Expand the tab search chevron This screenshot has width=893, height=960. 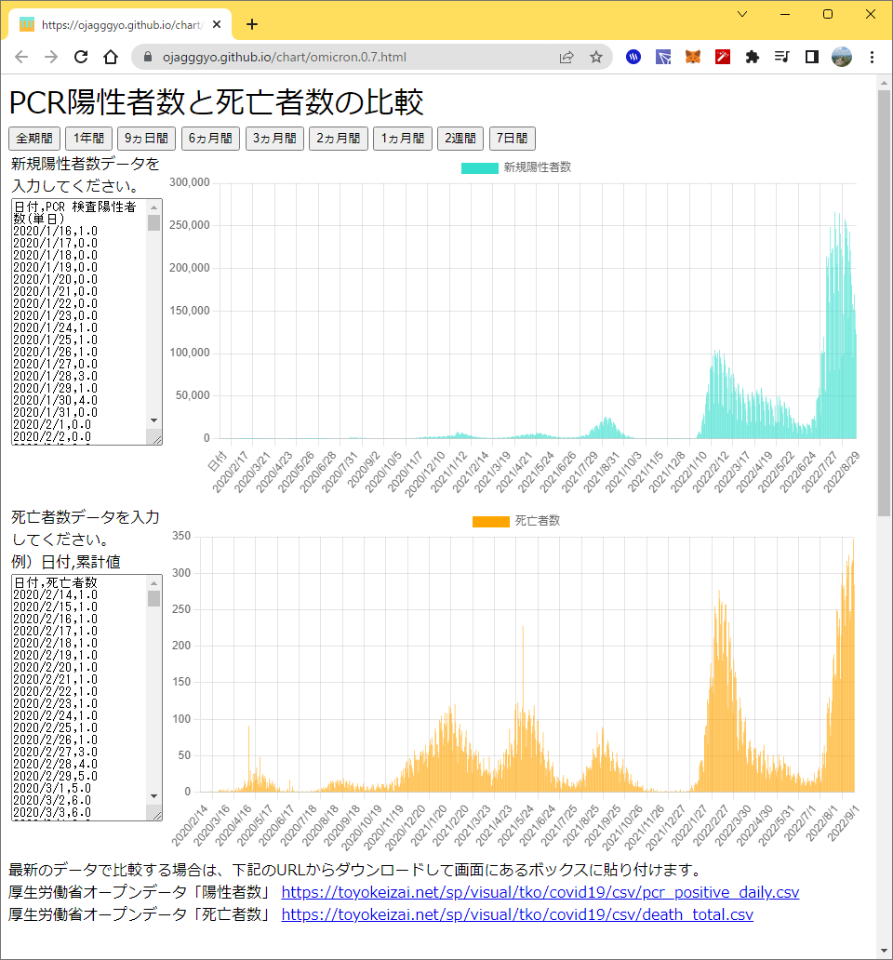coord(742,14)
